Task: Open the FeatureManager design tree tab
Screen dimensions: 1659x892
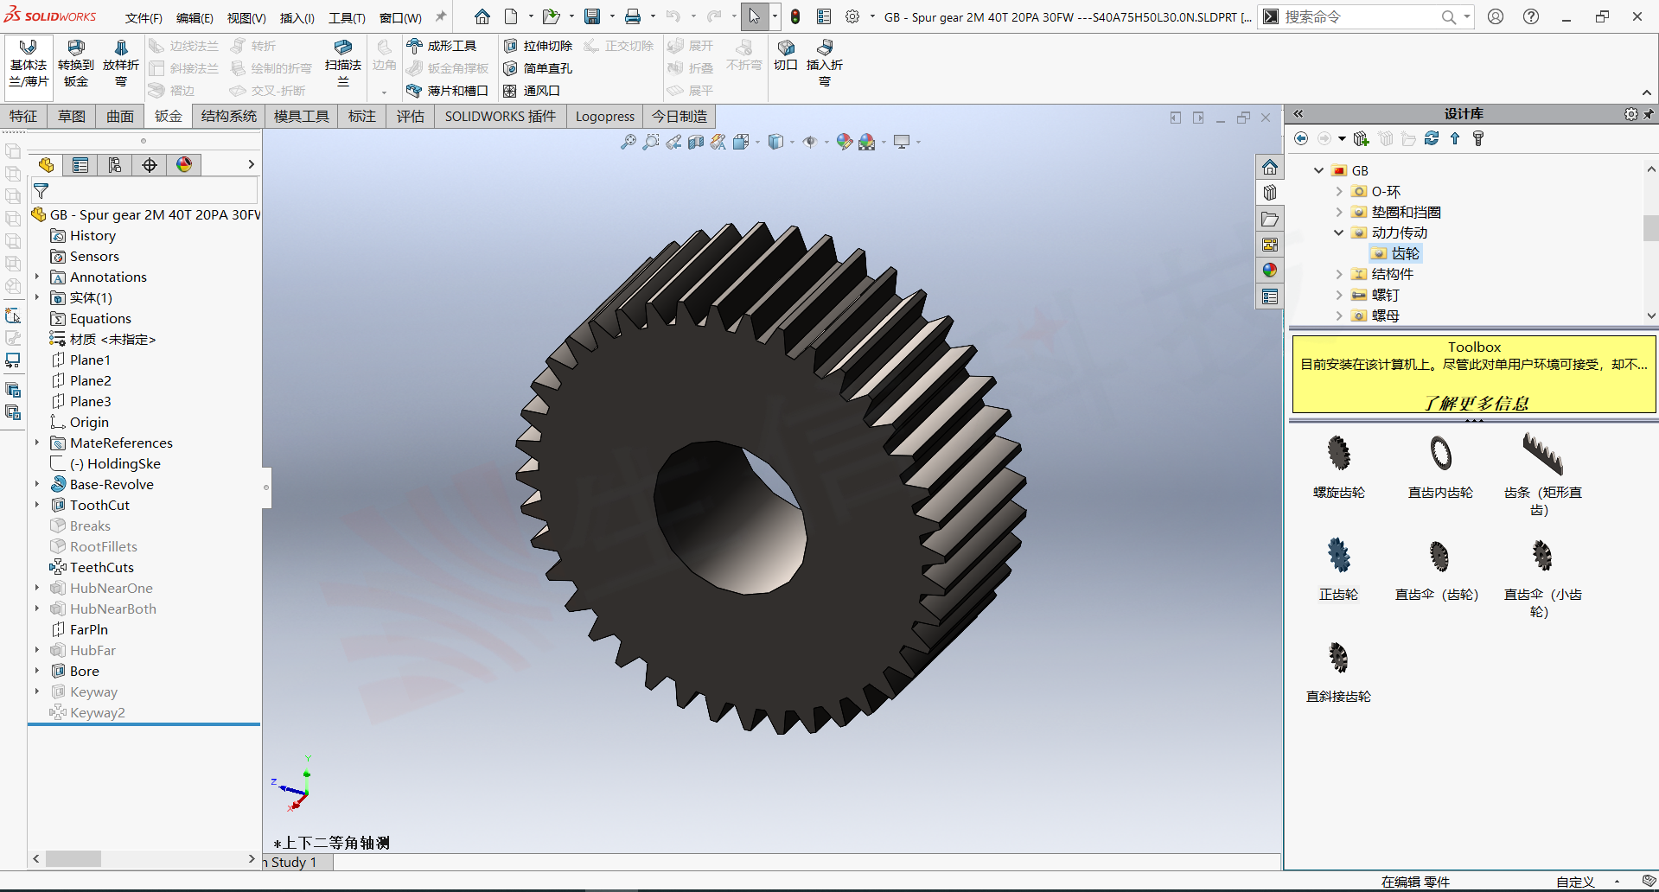Action: pyautogui.click(x=46, y=165)
